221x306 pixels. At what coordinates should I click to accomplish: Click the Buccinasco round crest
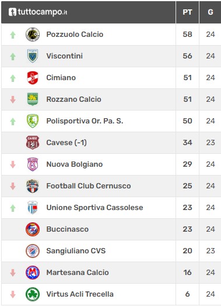[33, 229]
